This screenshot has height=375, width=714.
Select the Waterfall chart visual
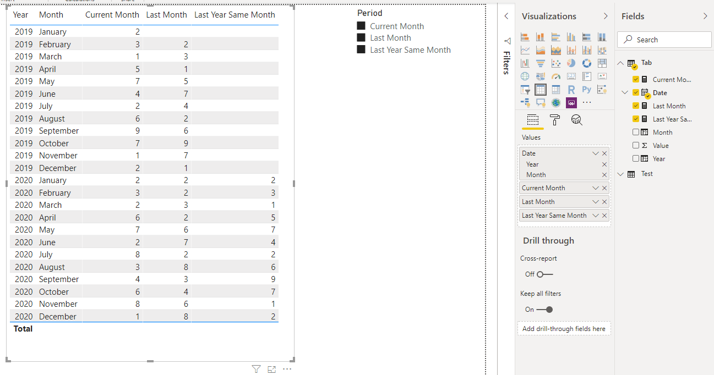click(x=525, y=63)
